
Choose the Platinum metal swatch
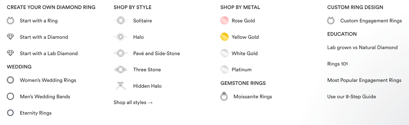pos(224,69)
